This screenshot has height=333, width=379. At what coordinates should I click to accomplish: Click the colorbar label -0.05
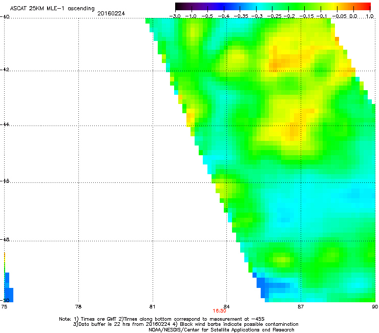pyautogui.click(x=340, y=16)
